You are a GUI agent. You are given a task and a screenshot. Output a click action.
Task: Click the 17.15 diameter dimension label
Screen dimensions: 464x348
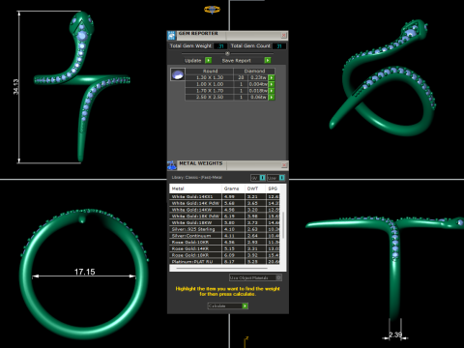[85, 272]
